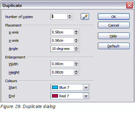Select the Blue 7 colour swatch
This screenshot has height=114, width=135.
[x=55, y=87]
